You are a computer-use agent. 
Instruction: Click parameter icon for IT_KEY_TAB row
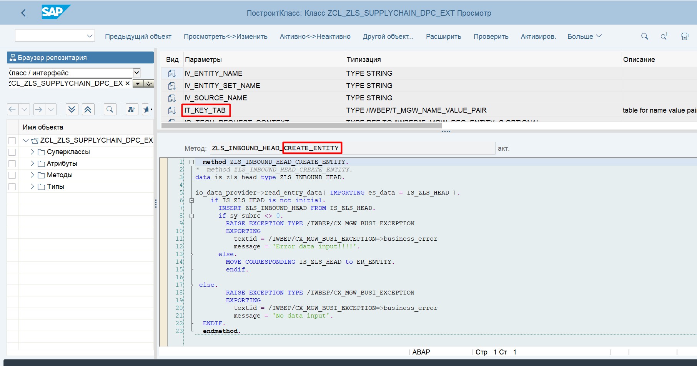click(172, 110)
